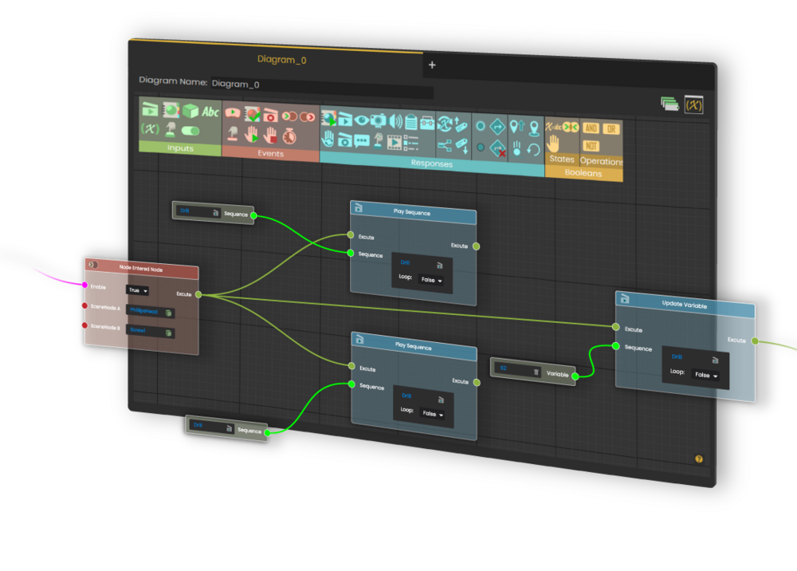Click the (X) variable icon under Inputs
The width and height of the screenshot is (797, 571).
click(x=149, y=128)
